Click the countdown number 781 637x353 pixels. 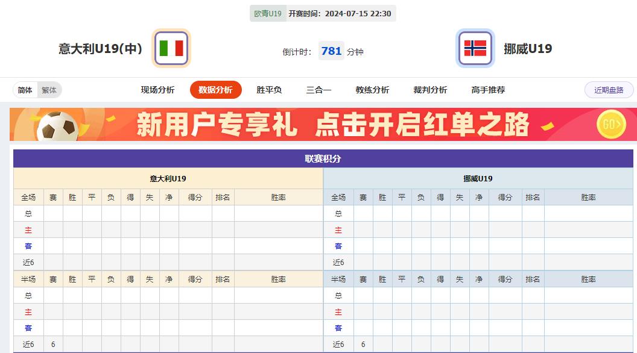[x=331, y=51]
